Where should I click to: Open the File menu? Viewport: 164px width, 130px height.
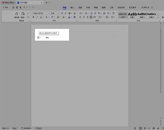pos(5,8)
